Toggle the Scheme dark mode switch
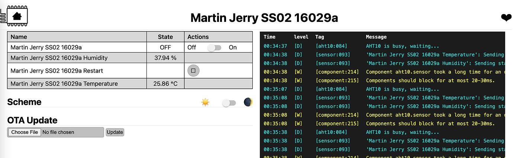This screenshot has height=158, width=513. pos(229,103)
